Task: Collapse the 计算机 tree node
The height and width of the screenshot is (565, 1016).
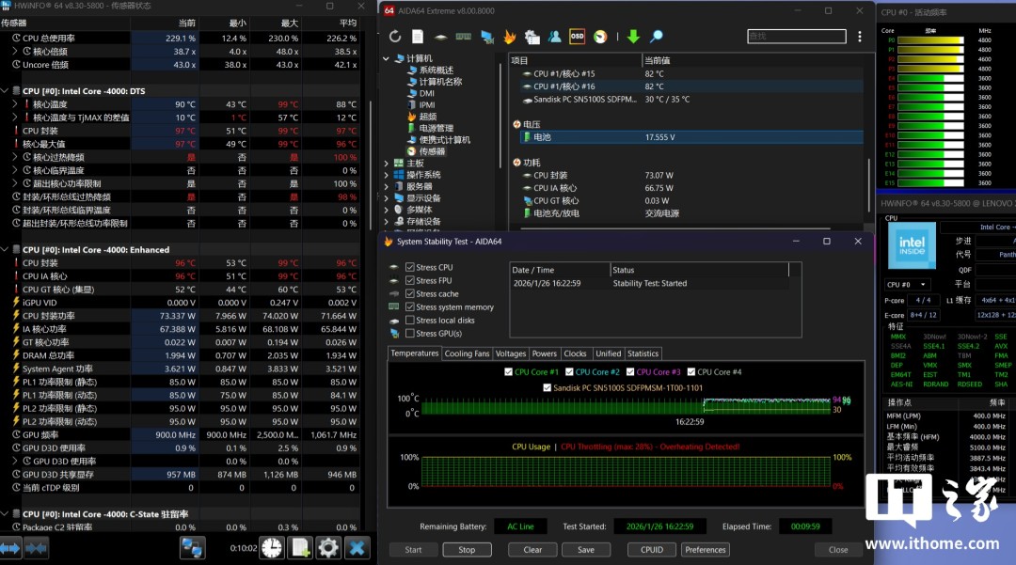Action: click(387, 58)
